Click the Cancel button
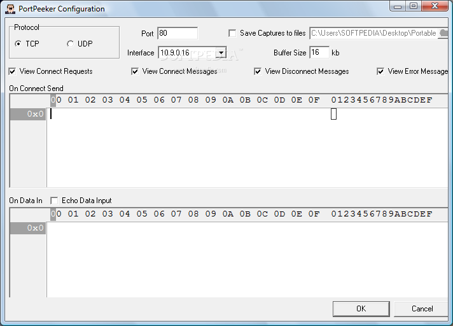The width and height of the screenshot is (453, 326). tap(422, 309)
